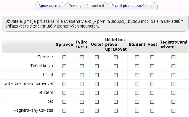
Task: Check Správce row under Správce column
Action: point(64,57)
